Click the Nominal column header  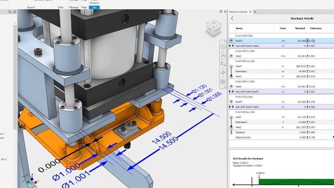[300, 28]
